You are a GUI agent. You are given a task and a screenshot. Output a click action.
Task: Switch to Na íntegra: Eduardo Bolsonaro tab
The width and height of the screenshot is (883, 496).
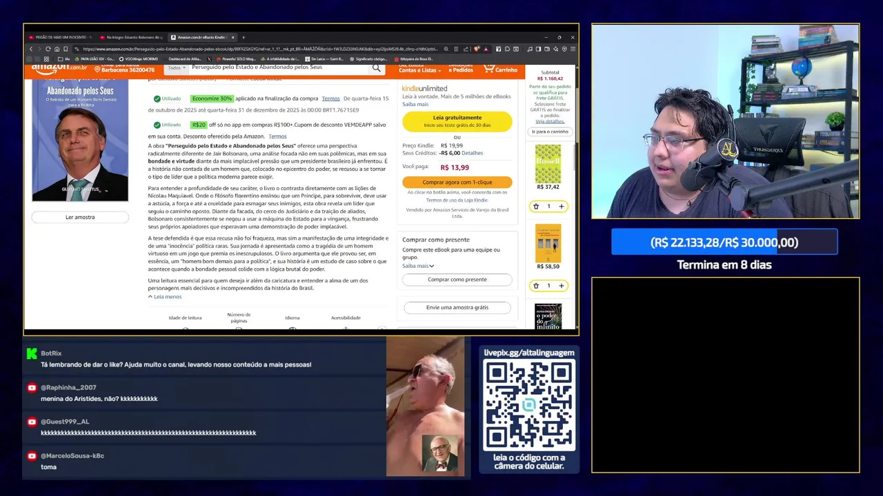tap(131, 37)
